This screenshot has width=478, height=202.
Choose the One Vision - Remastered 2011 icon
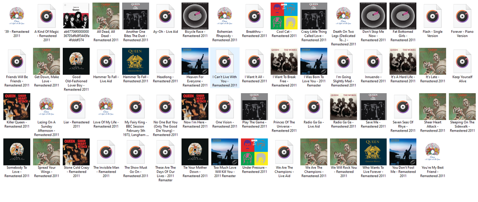225,107
